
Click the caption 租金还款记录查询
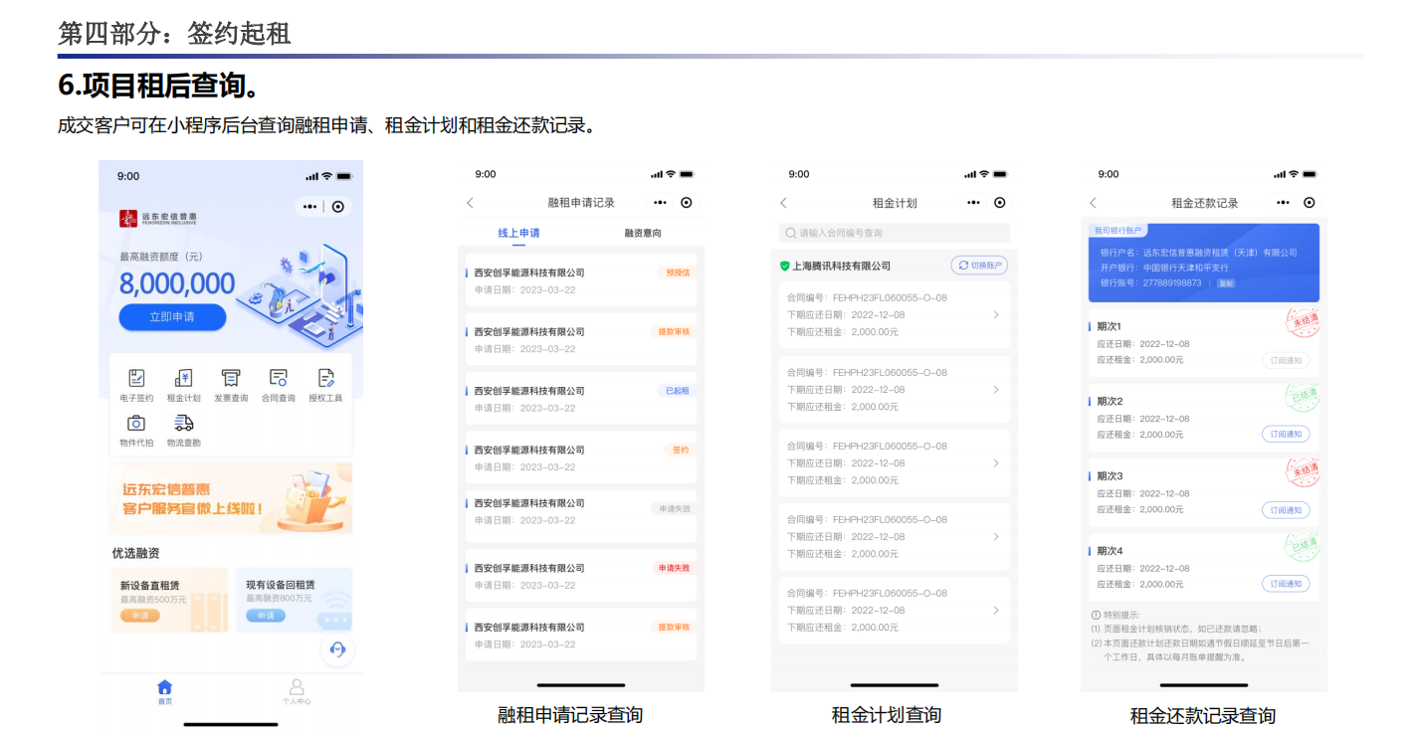[1203, 715]
